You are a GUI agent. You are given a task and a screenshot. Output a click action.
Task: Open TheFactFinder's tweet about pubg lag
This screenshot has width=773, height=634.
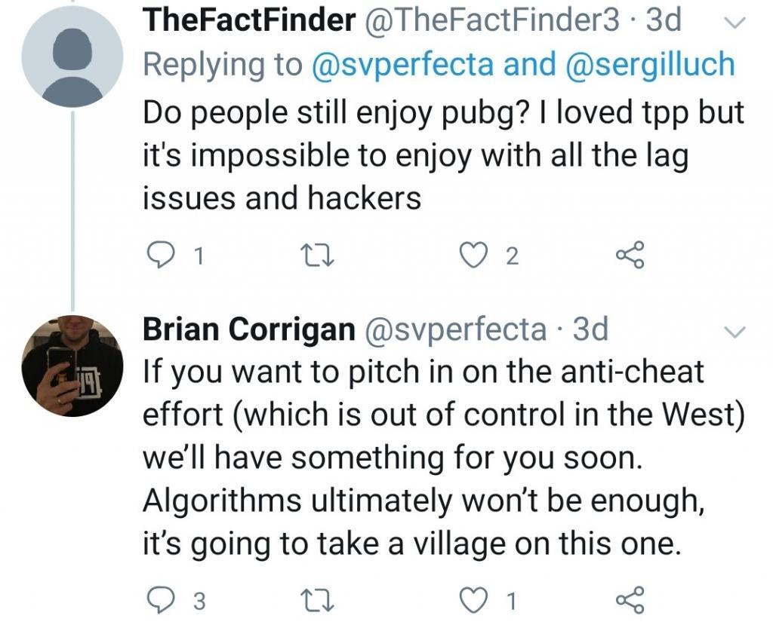click(443, 155)
